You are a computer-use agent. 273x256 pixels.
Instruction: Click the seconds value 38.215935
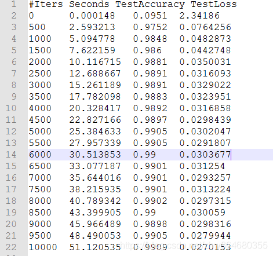click(x=95, y=189)
